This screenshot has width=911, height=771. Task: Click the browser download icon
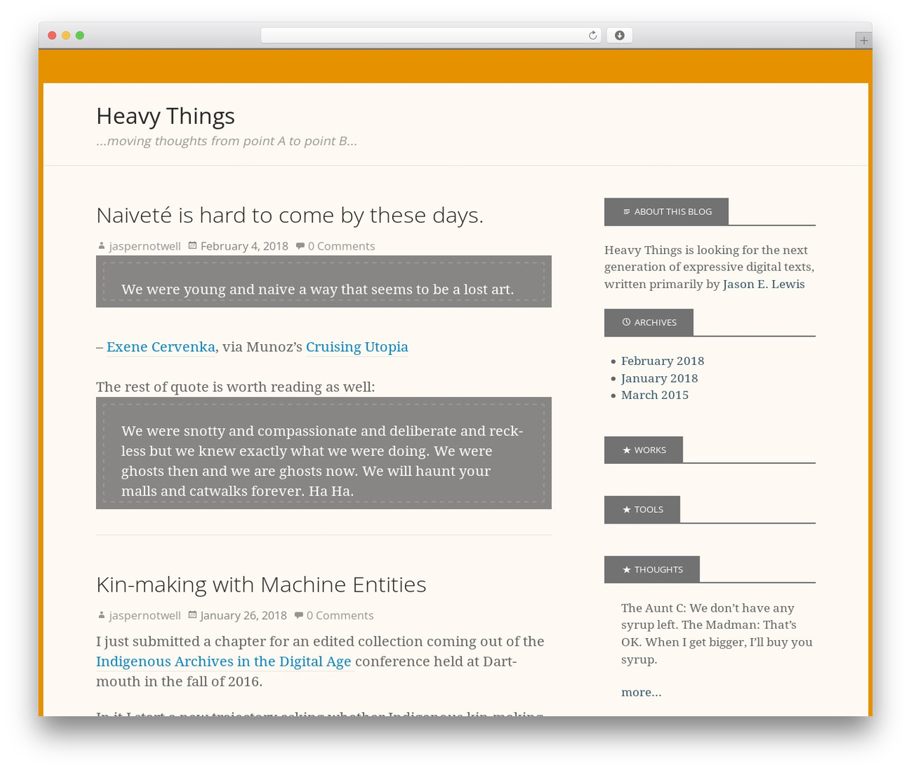[619, 36]
